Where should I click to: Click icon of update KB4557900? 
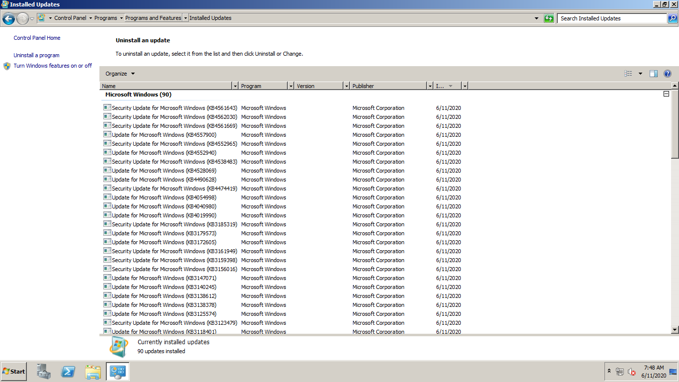pyautogui.click(x=107, y=134)
